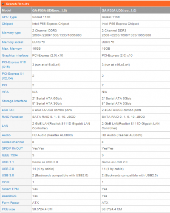Select the Storage Interface label
Image resolution: width=170 pixels, height=213 pixels.
pyautogui.click(x=14, y=101)
